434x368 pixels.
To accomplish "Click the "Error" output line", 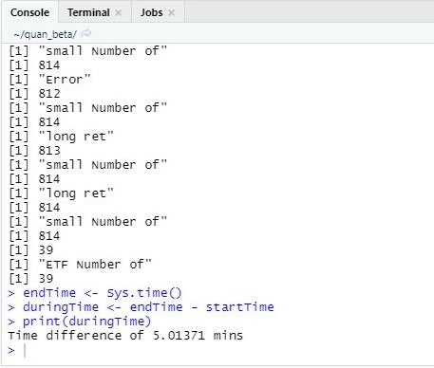I will pos(49,80).
